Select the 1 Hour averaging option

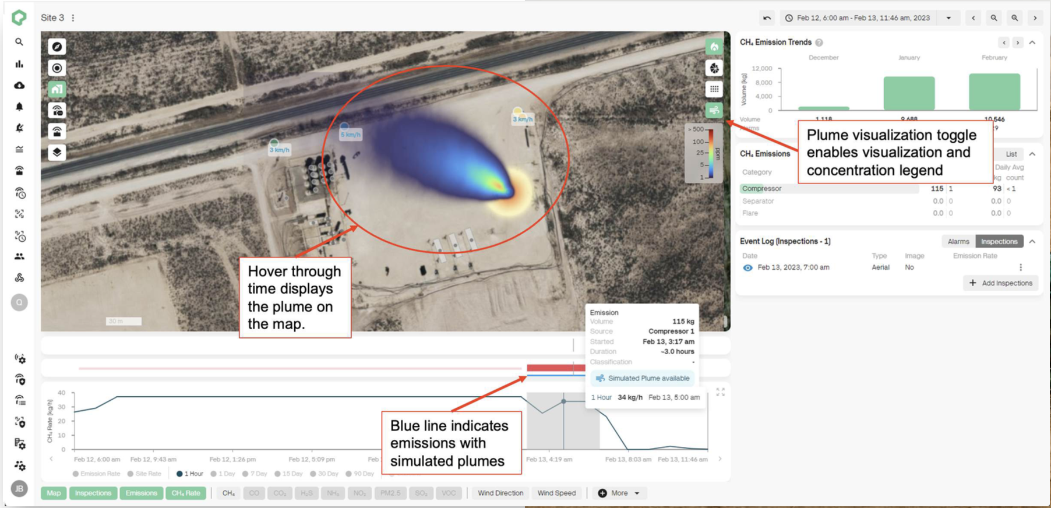(190, 474)
